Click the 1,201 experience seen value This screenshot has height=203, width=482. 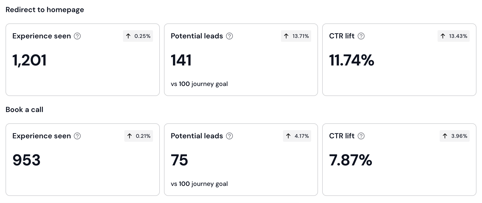pos(29,60)
